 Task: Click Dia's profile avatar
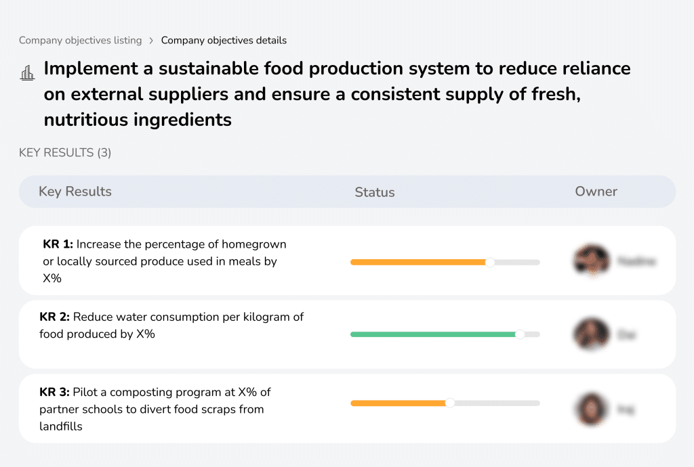(591, 334)
